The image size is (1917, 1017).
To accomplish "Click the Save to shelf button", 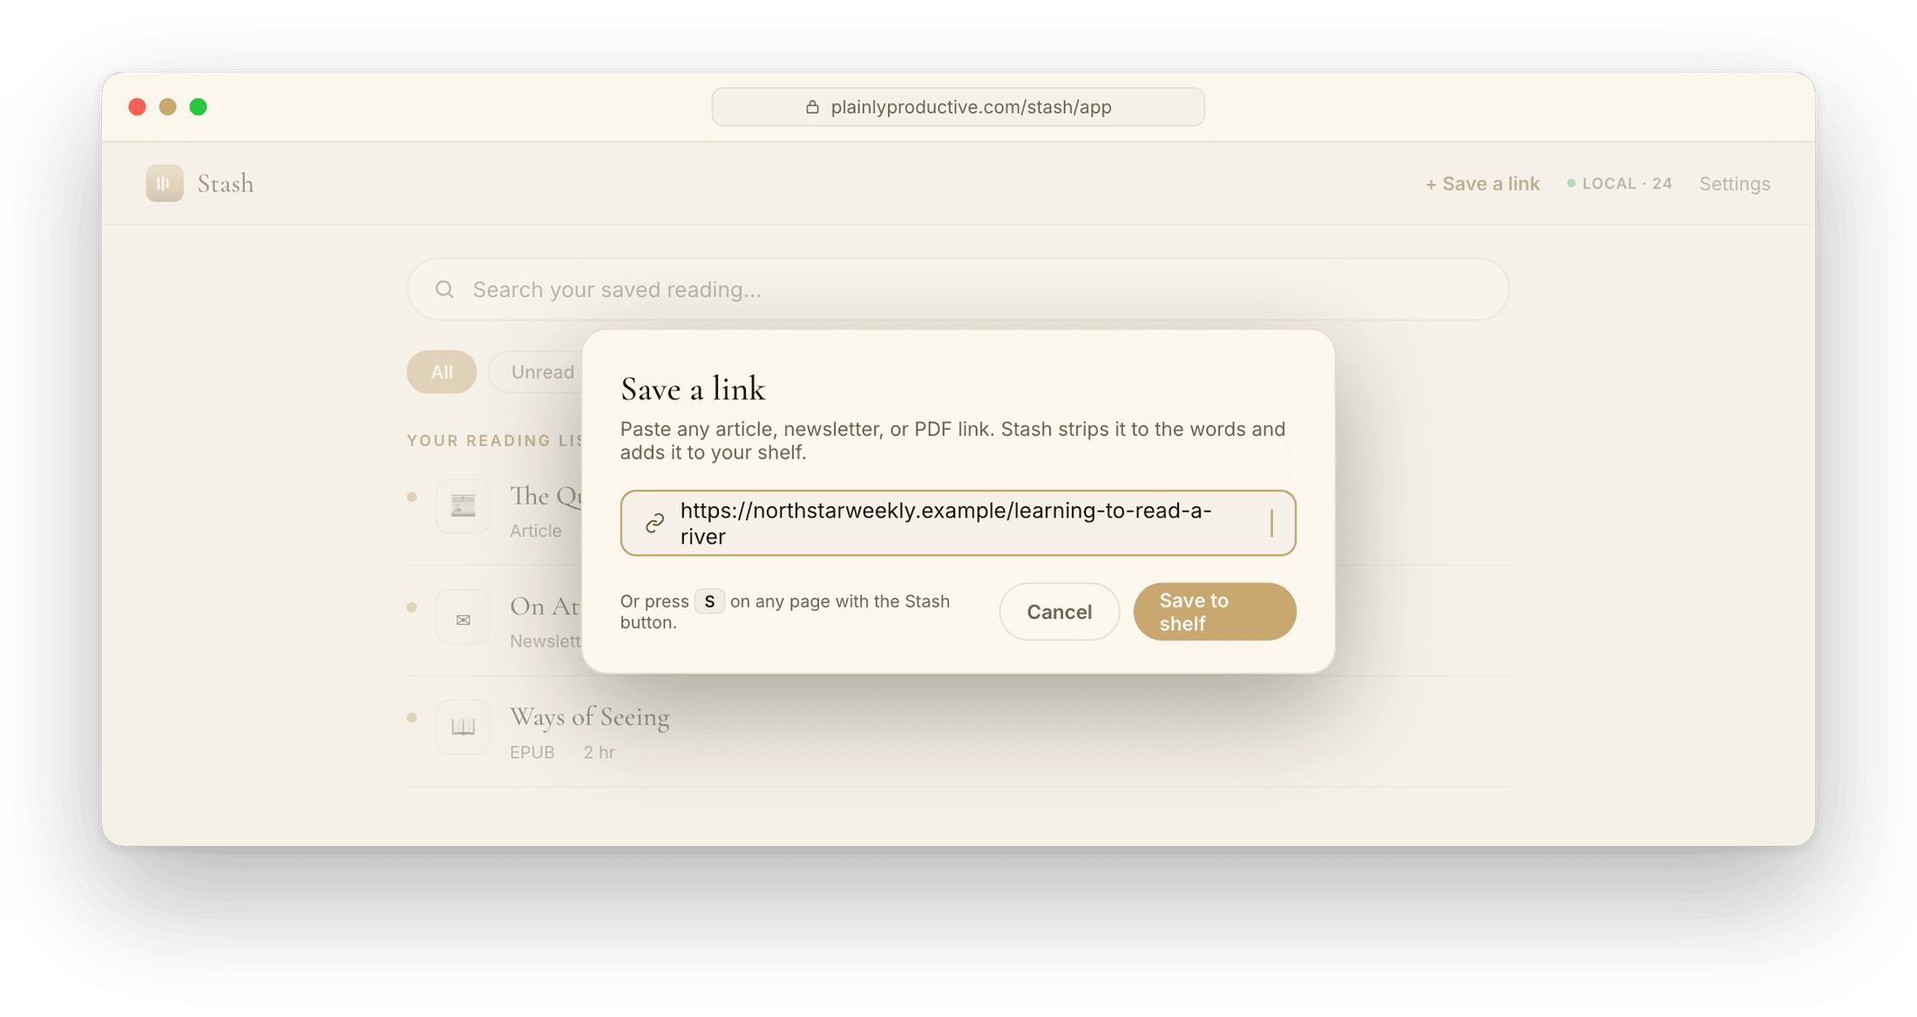I will (1215, 612).
